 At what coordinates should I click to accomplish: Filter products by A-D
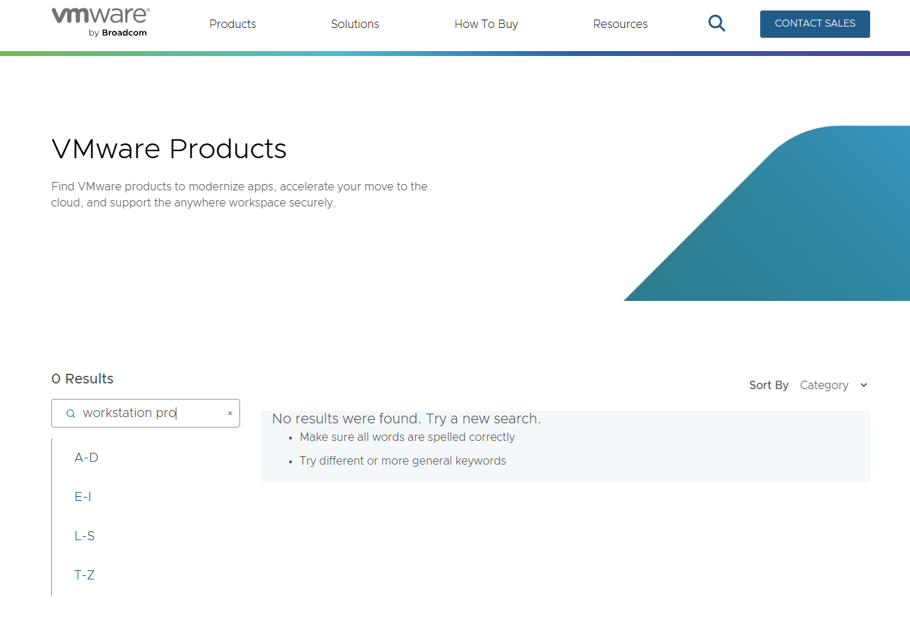[87, 458]
